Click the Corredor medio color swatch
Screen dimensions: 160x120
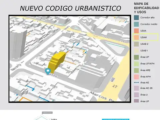(136, 24)
